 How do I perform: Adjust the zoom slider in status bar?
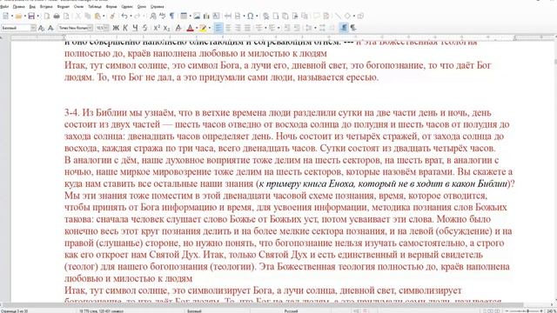pyautogui.click(x=527, y=311)
